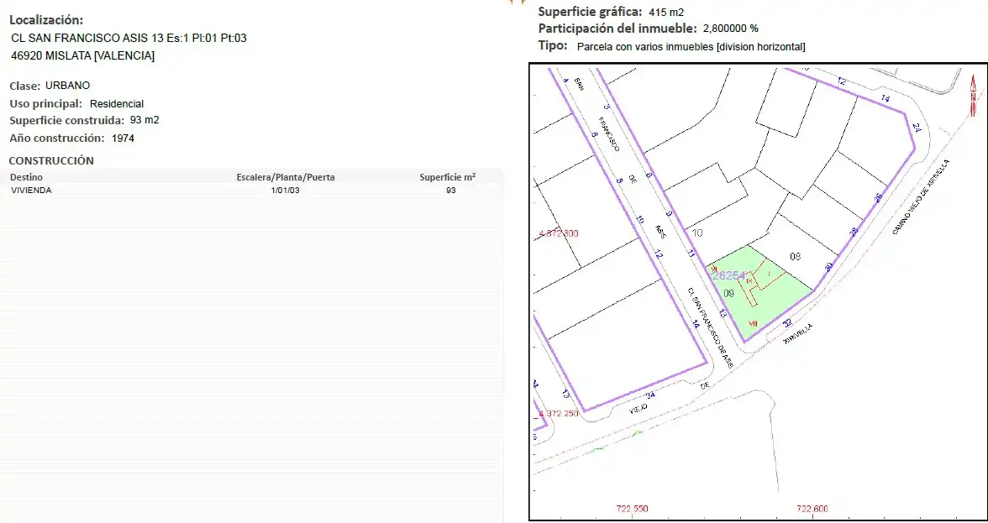Select the green highlighted parcel 09
The width and height of the screenshot is (988, 523).
point(758,293)
